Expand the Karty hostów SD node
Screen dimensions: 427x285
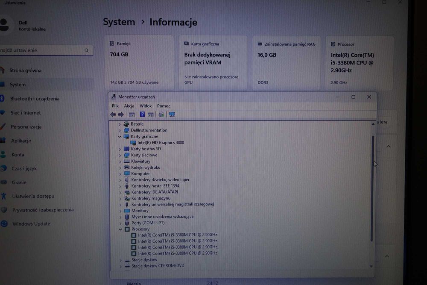[x=120, y=149]
